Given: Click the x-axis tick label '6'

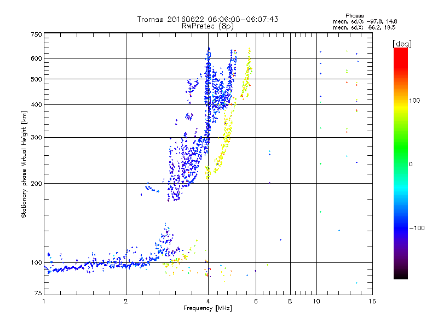Looking at the screenshot, I should click(256, 301).
